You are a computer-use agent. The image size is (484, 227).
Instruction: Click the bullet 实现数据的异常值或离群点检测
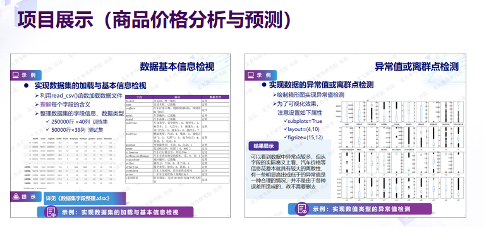click(x=321, y=84)
